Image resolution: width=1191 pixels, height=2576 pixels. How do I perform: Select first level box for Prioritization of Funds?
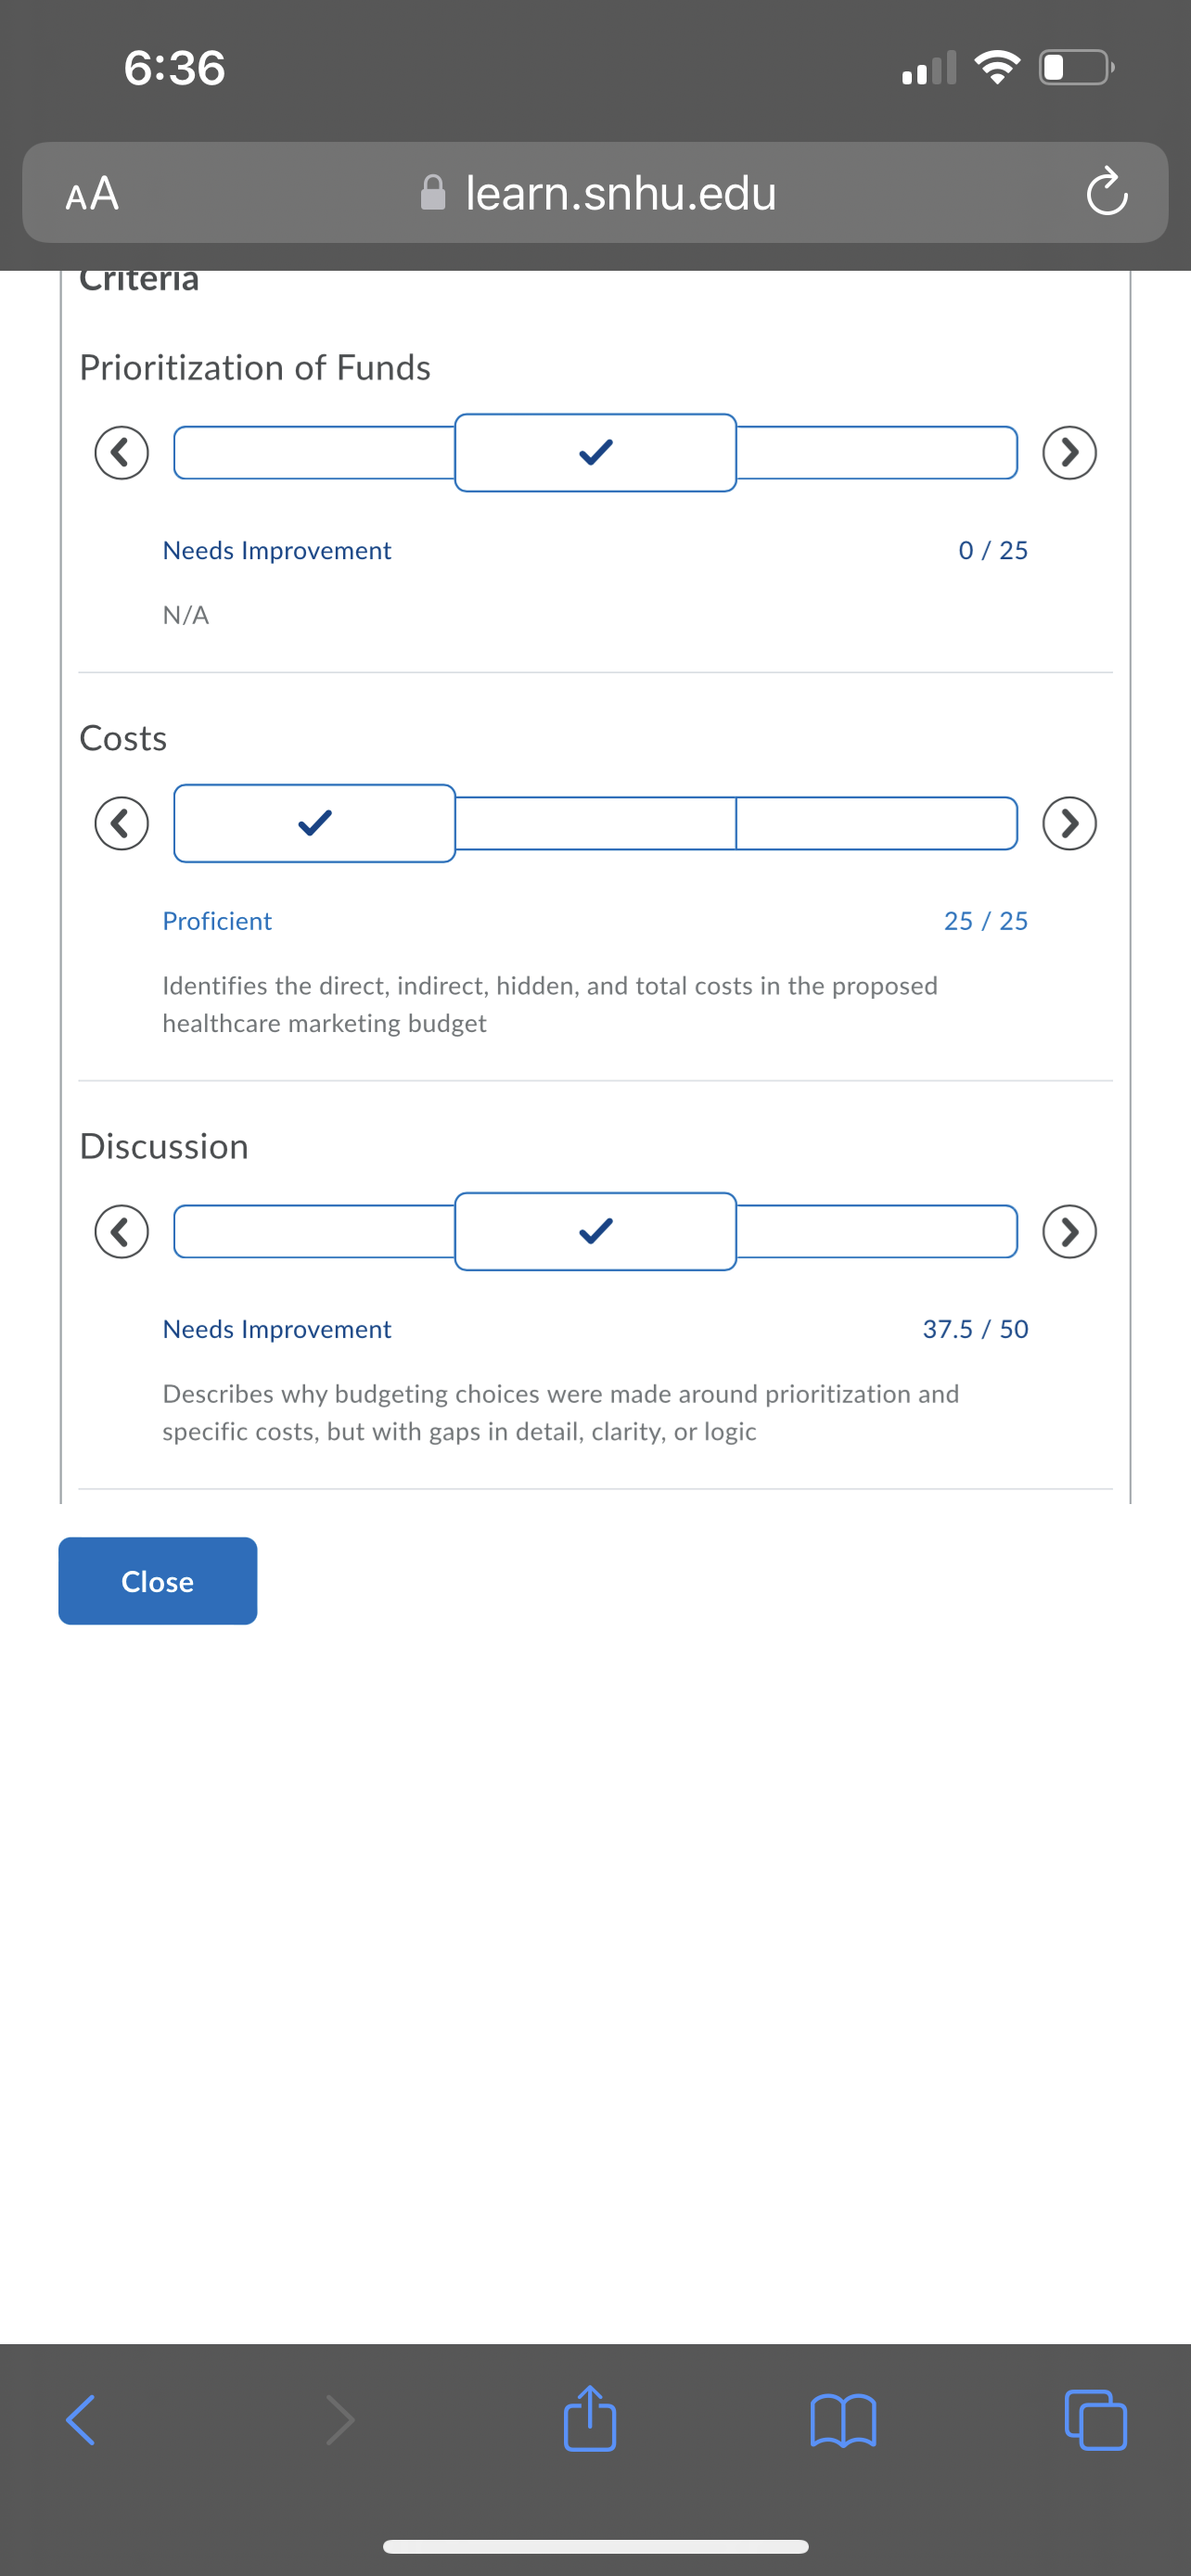[315, 453]
